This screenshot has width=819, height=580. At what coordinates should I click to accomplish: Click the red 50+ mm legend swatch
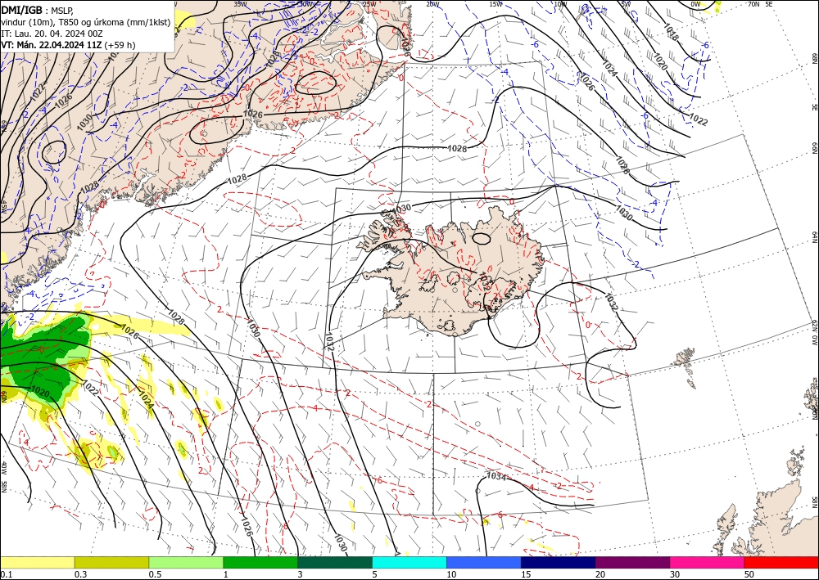click(781, 562)
